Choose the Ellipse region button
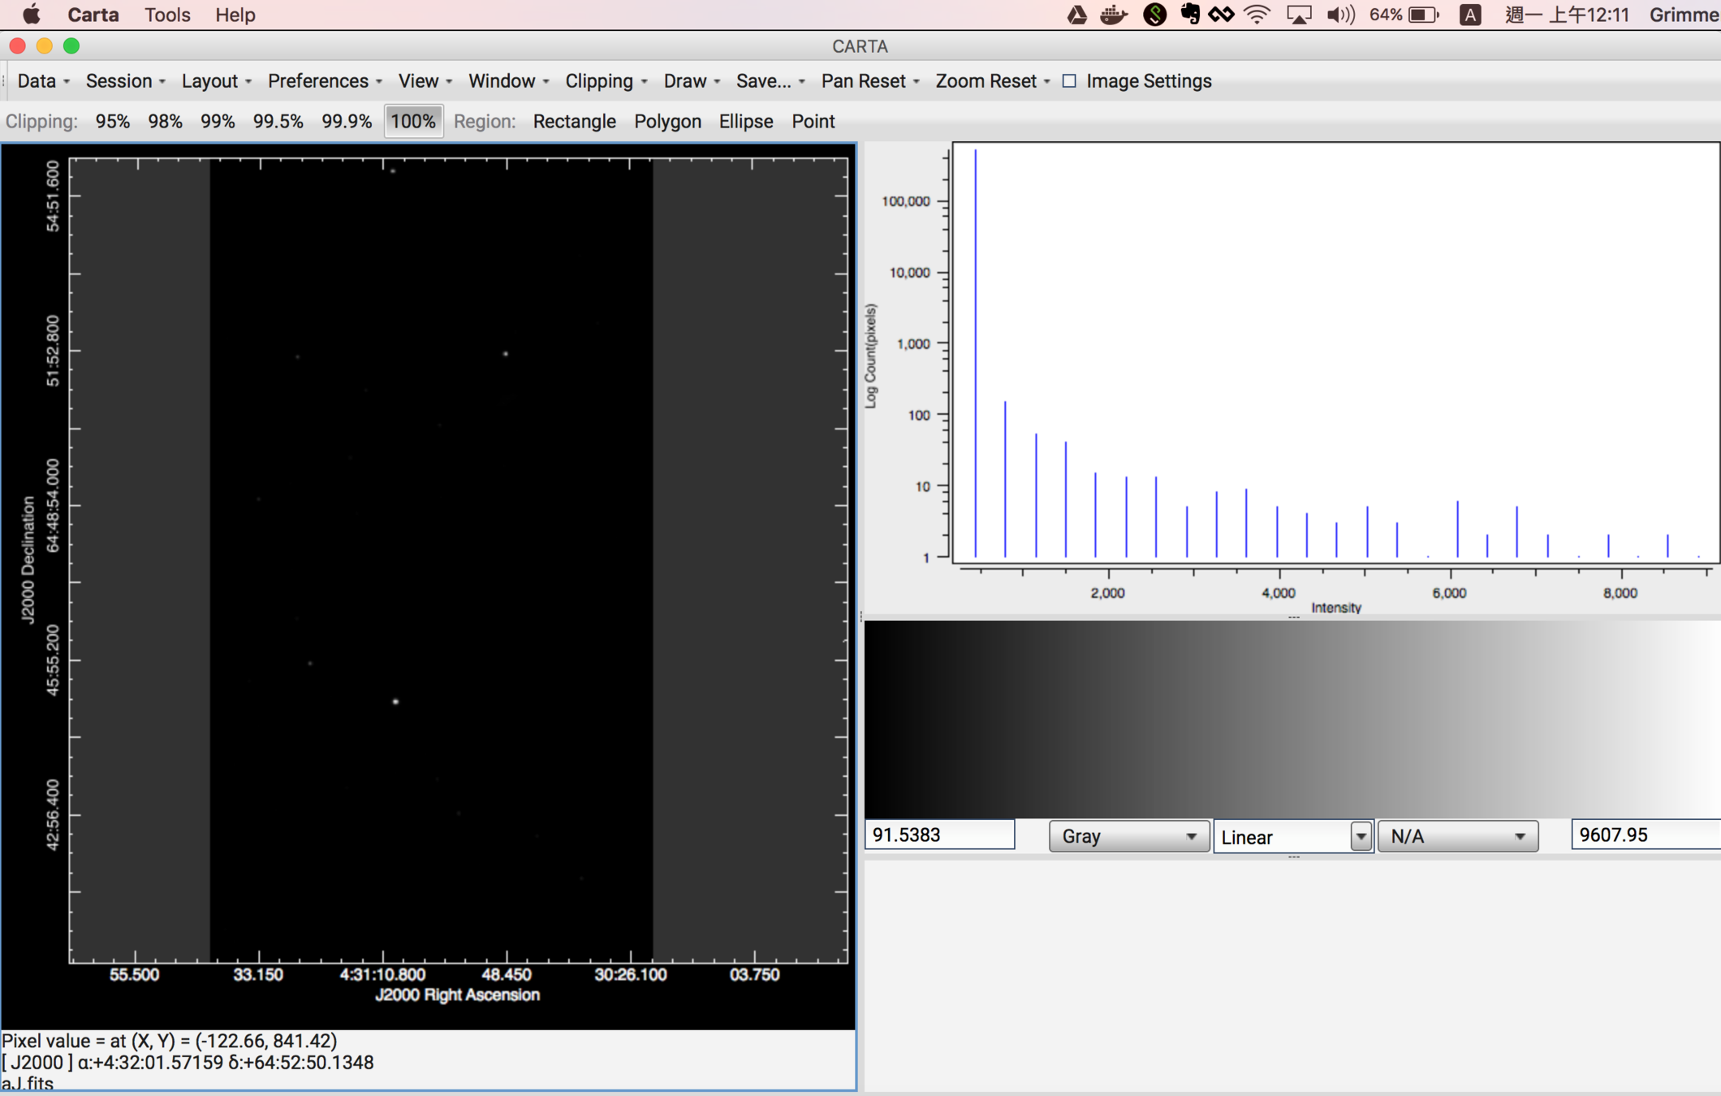The width and height of the screenshot is (1721, 1096). [x=745, y=122]
